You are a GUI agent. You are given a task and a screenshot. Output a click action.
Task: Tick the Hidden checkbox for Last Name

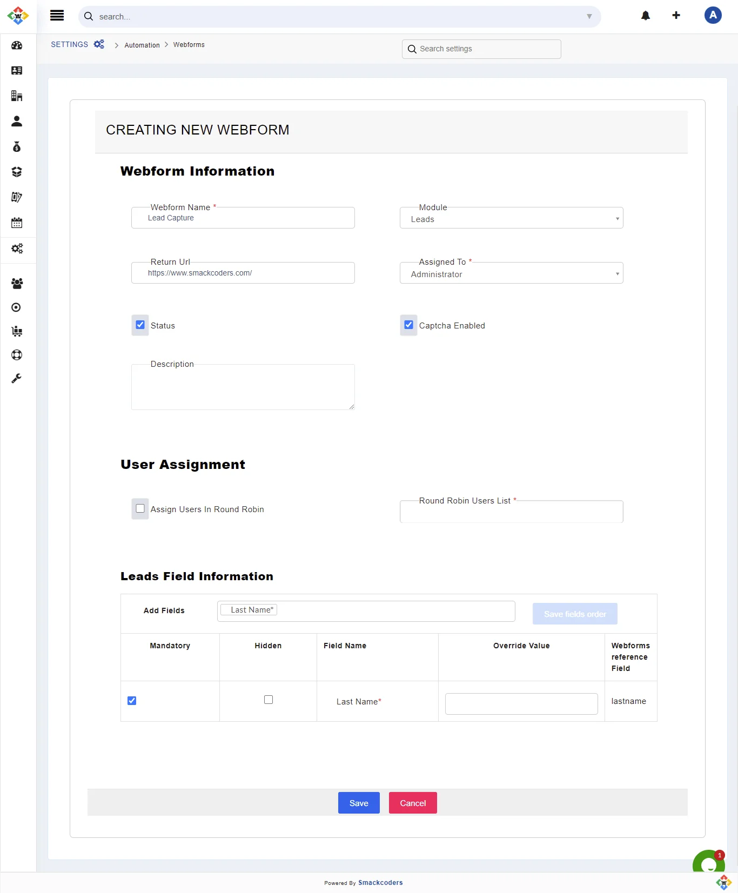click(268, 700)
